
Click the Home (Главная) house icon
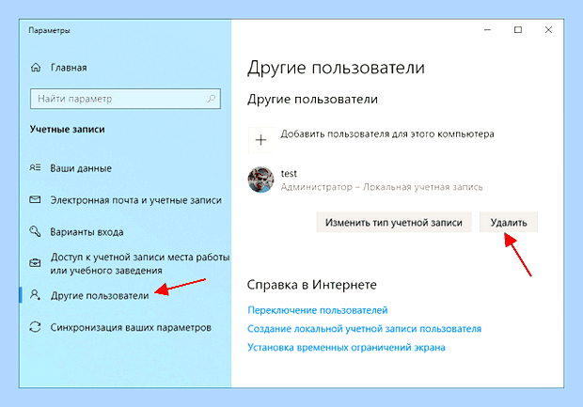coord(36,68)
